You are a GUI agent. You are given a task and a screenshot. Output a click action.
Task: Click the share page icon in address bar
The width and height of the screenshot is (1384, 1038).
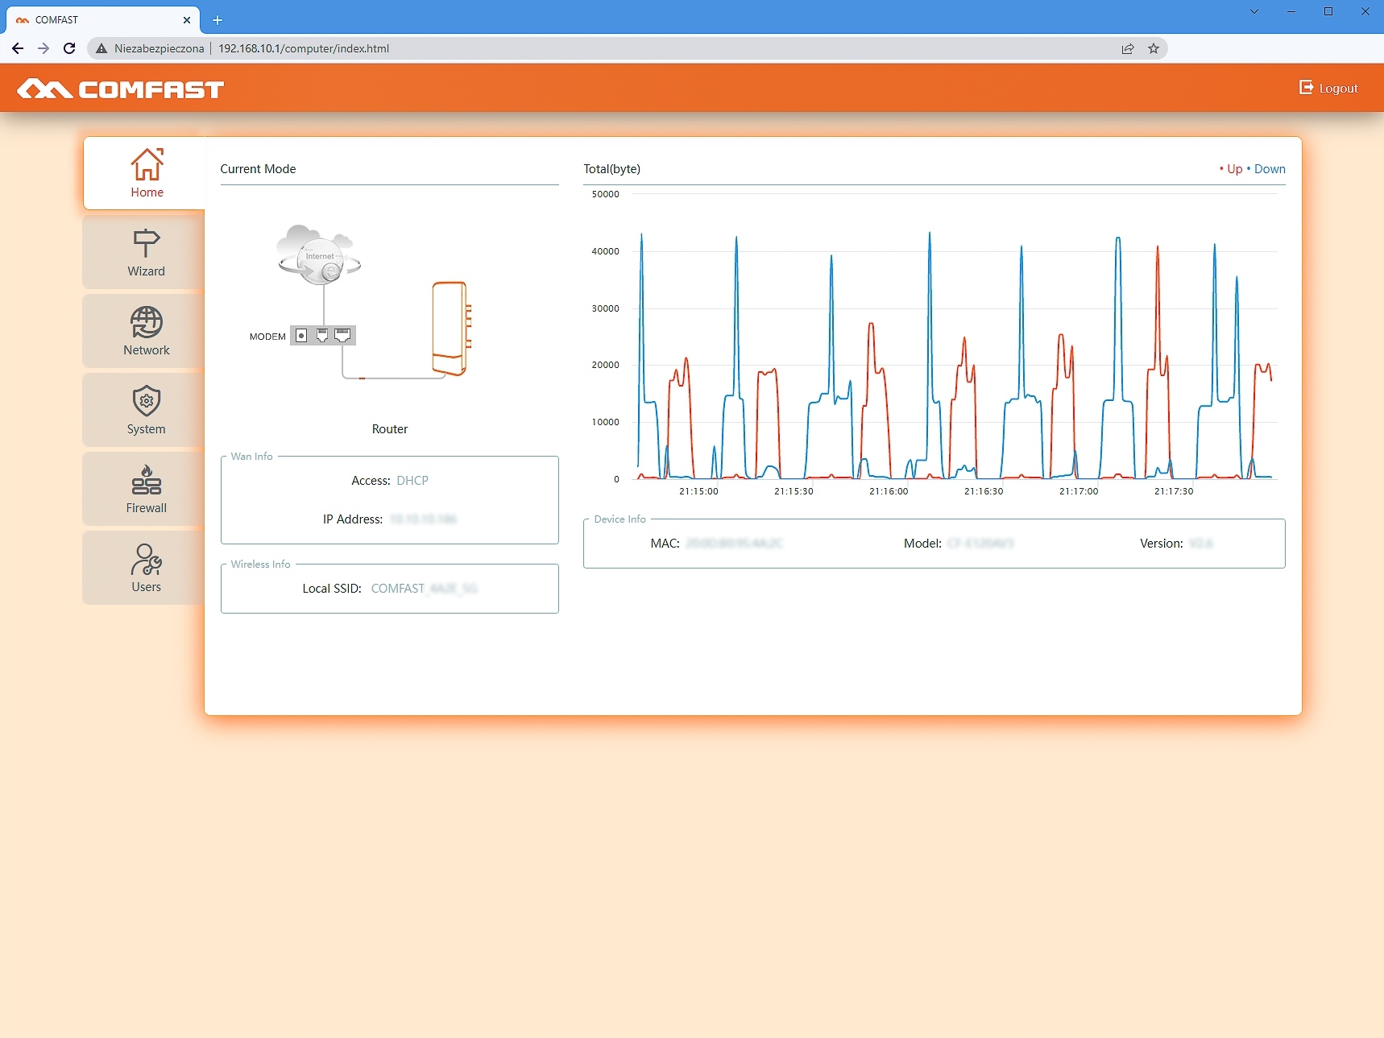(x=1128, y=48)
